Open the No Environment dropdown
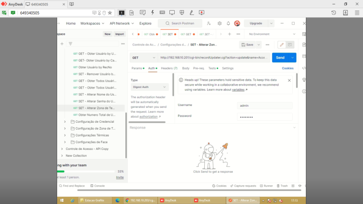 [x=272, y=34]
